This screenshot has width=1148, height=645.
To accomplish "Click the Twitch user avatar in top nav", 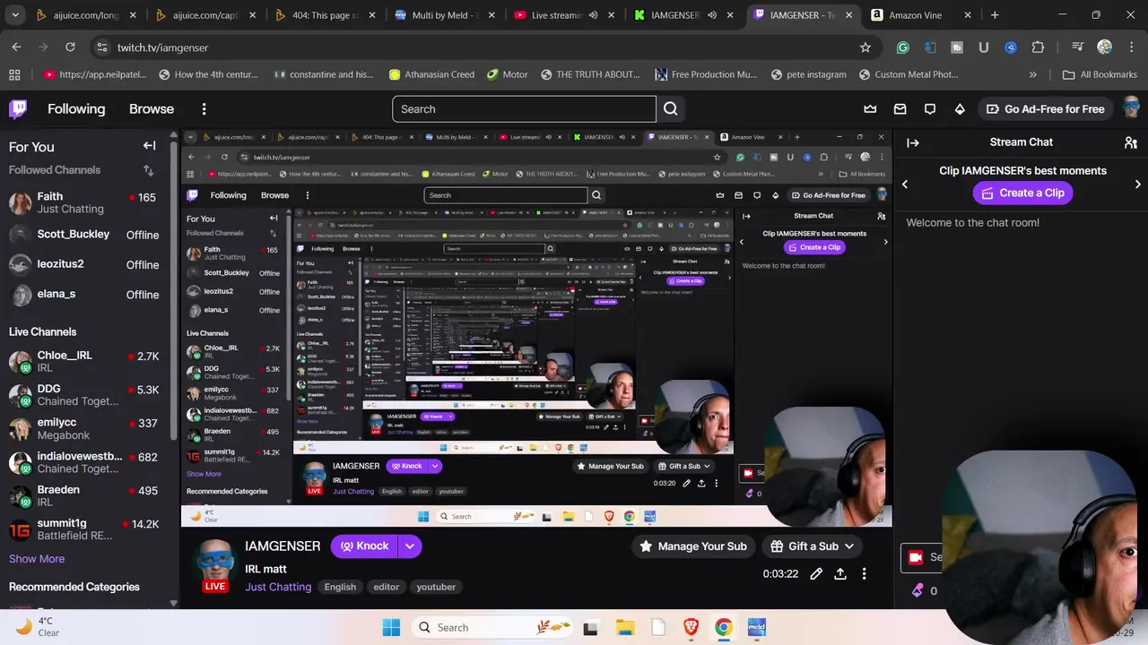I will tap(1131, 109).
